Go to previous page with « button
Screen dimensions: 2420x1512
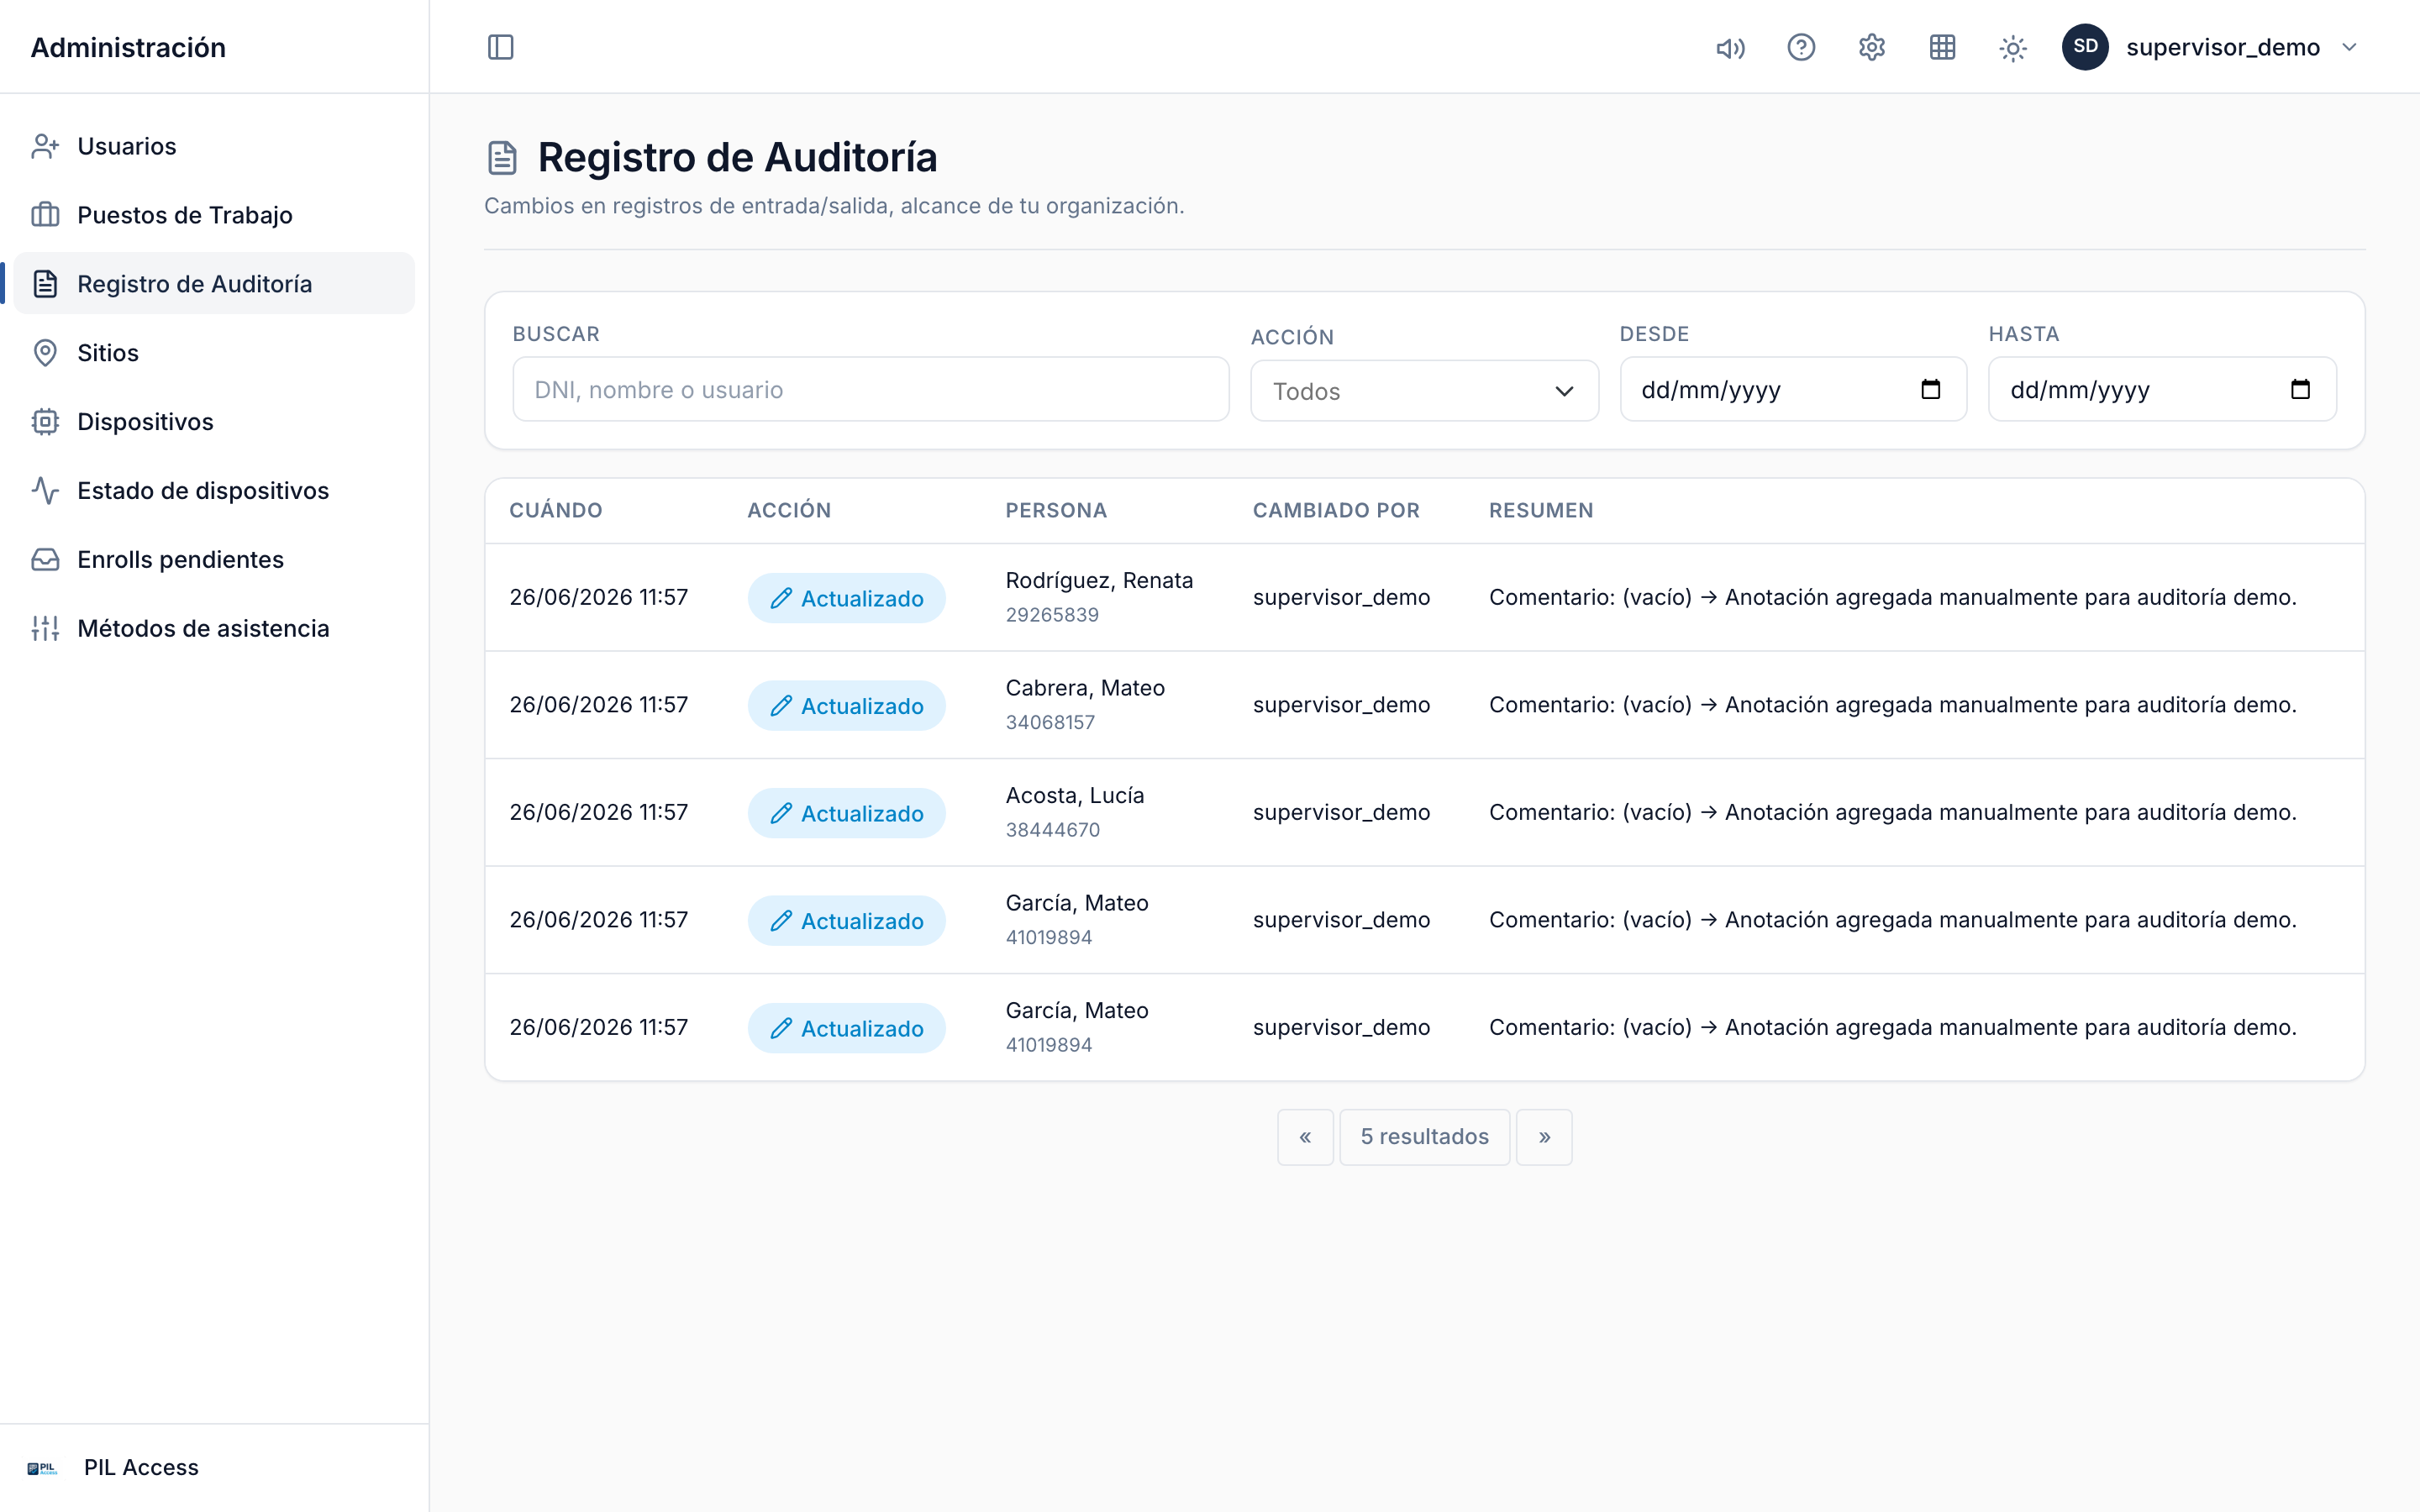click(x=1305, y=1137)
